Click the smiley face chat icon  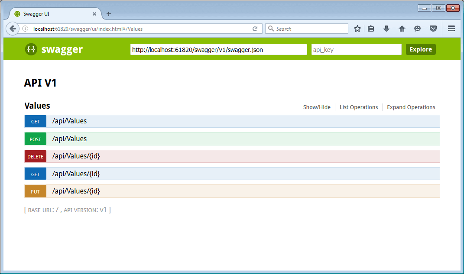[417, 29]
